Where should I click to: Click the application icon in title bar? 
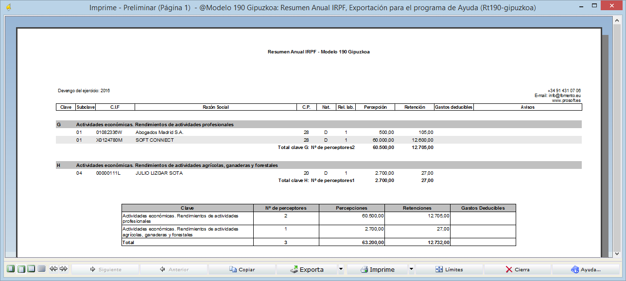[8, 8]
